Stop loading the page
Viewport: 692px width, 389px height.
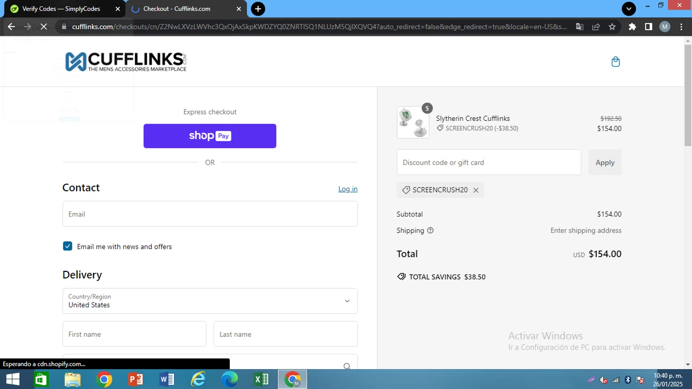(x=44, y=27)
